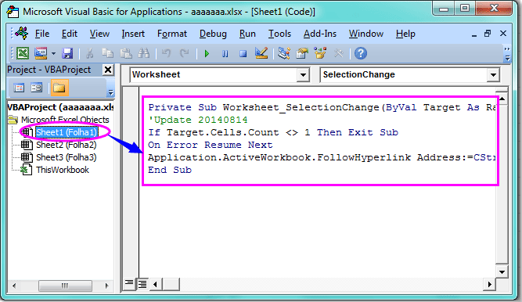This screenshot has width=522, height=302.
Task: Open the Add-Ins menu
Action: point(319,34)
